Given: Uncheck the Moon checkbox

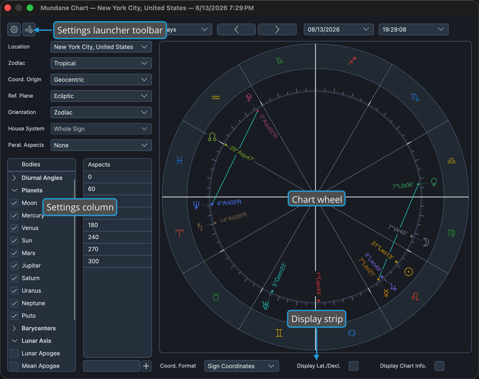Looking at the screenshot, I should [14, 203].
